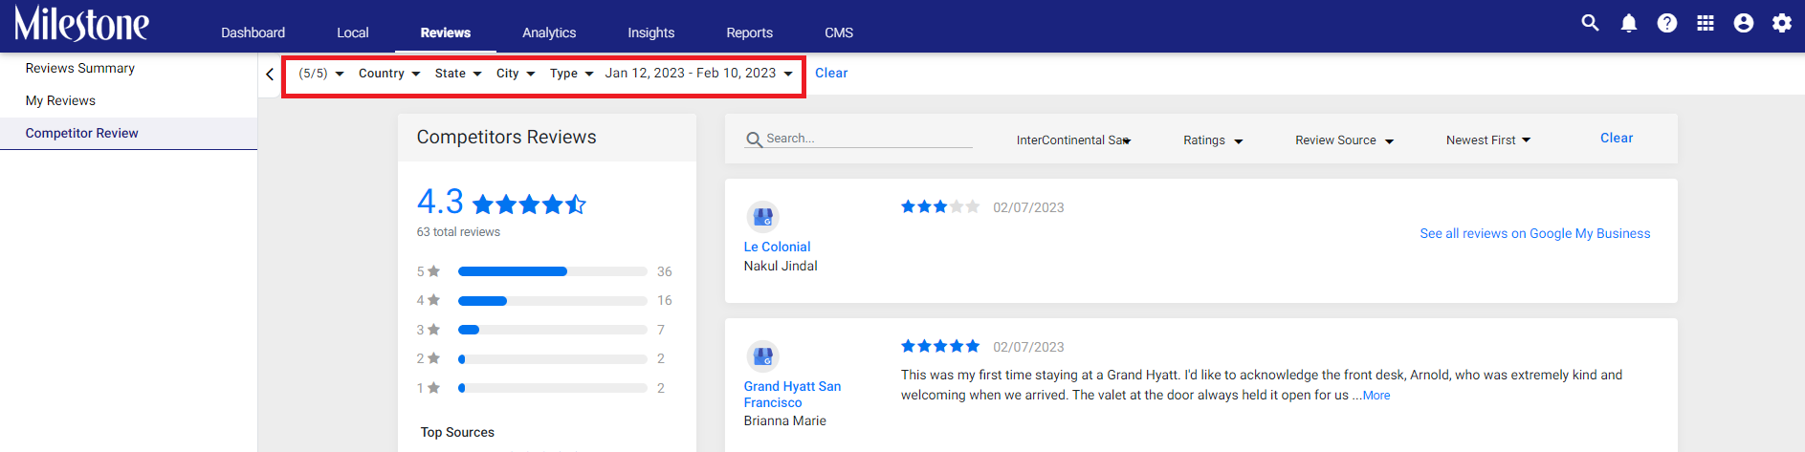This screenshot has width=1805, height=452.
Task: Click the 4-star rating bar
Action: pos(553,301)
